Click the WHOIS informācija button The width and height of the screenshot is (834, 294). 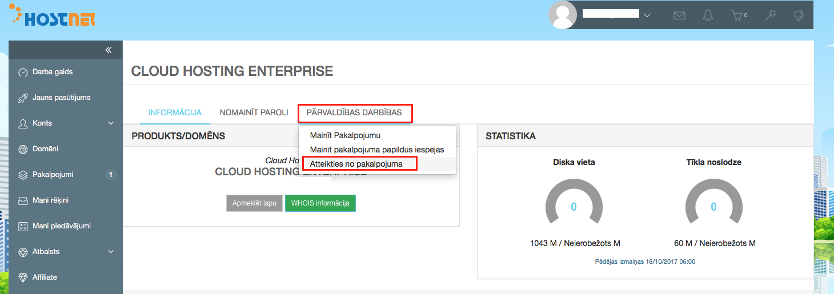tap(320, 203)
